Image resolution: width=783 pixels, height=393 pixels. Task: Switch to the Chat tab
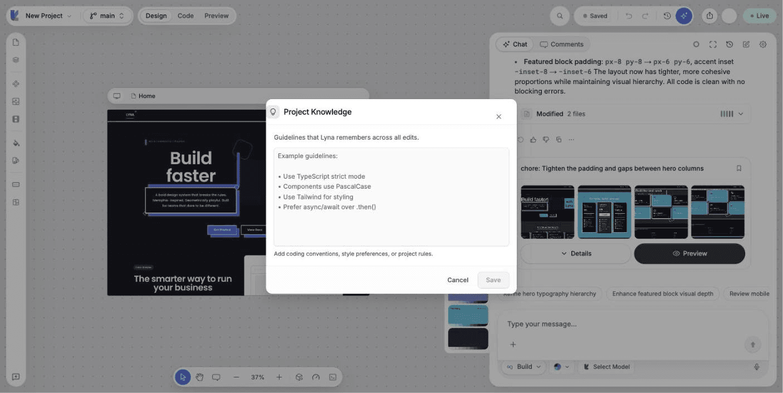515,45
